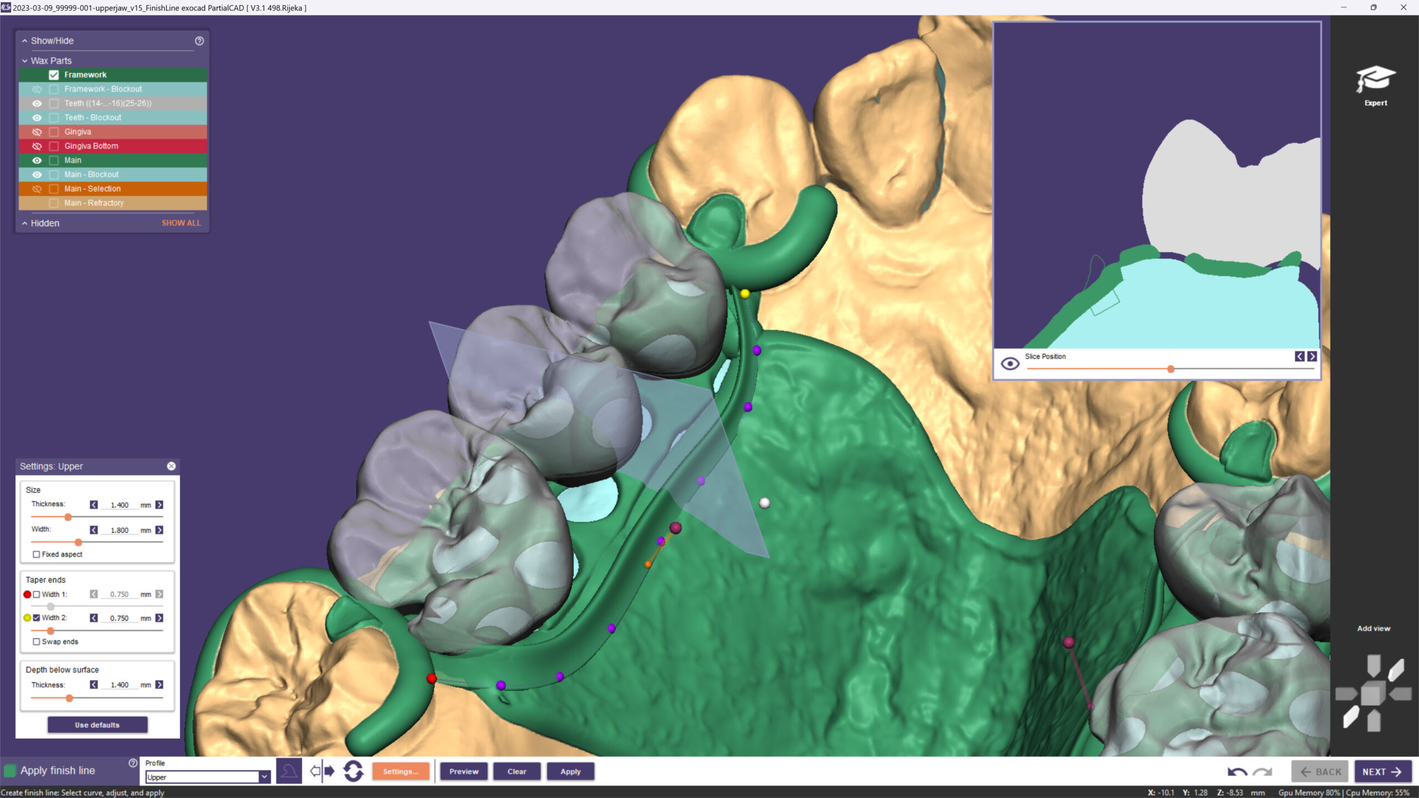Close the Settings: Upper panel
The image size is (1419, 798).
coord(171,466)
